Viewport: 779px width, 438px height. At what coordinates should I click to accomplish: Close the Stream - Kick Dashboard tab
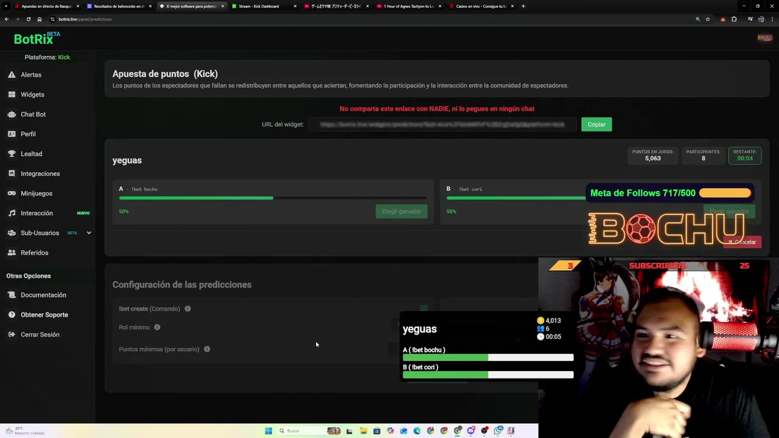point(295,6)
